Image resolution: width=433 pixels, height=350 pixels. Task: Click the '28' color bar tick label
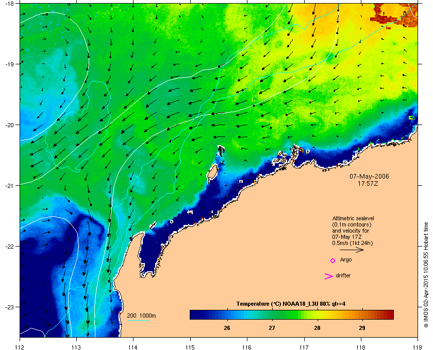tap(317, 328)
